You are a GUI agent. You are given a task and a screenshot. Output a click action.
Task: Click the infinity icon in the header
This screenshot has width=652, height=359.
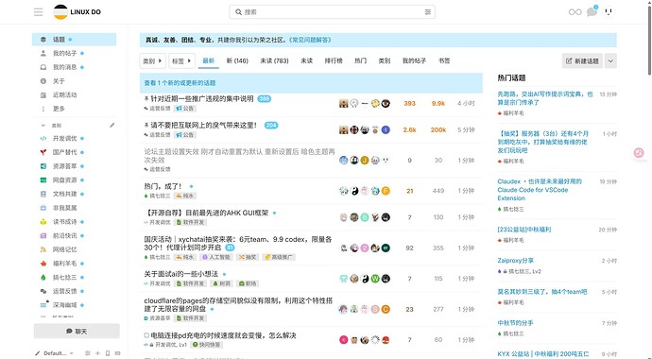point(575,12)
